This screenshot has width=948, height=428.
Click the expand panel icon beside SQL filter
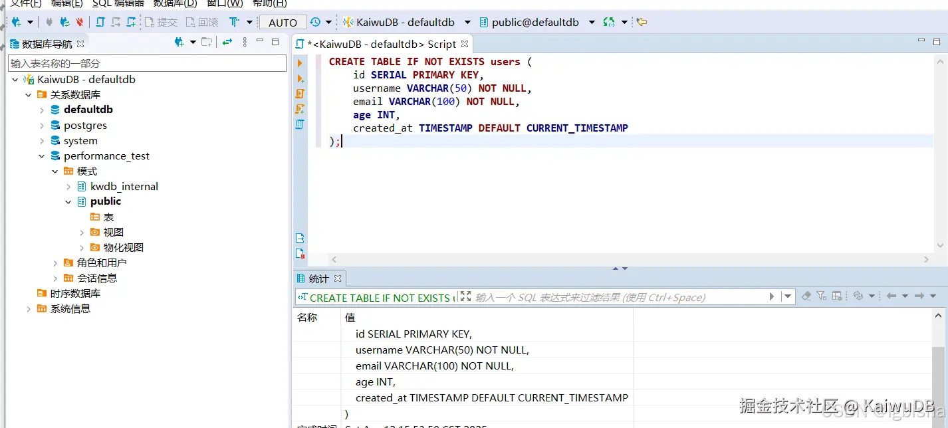465,296
